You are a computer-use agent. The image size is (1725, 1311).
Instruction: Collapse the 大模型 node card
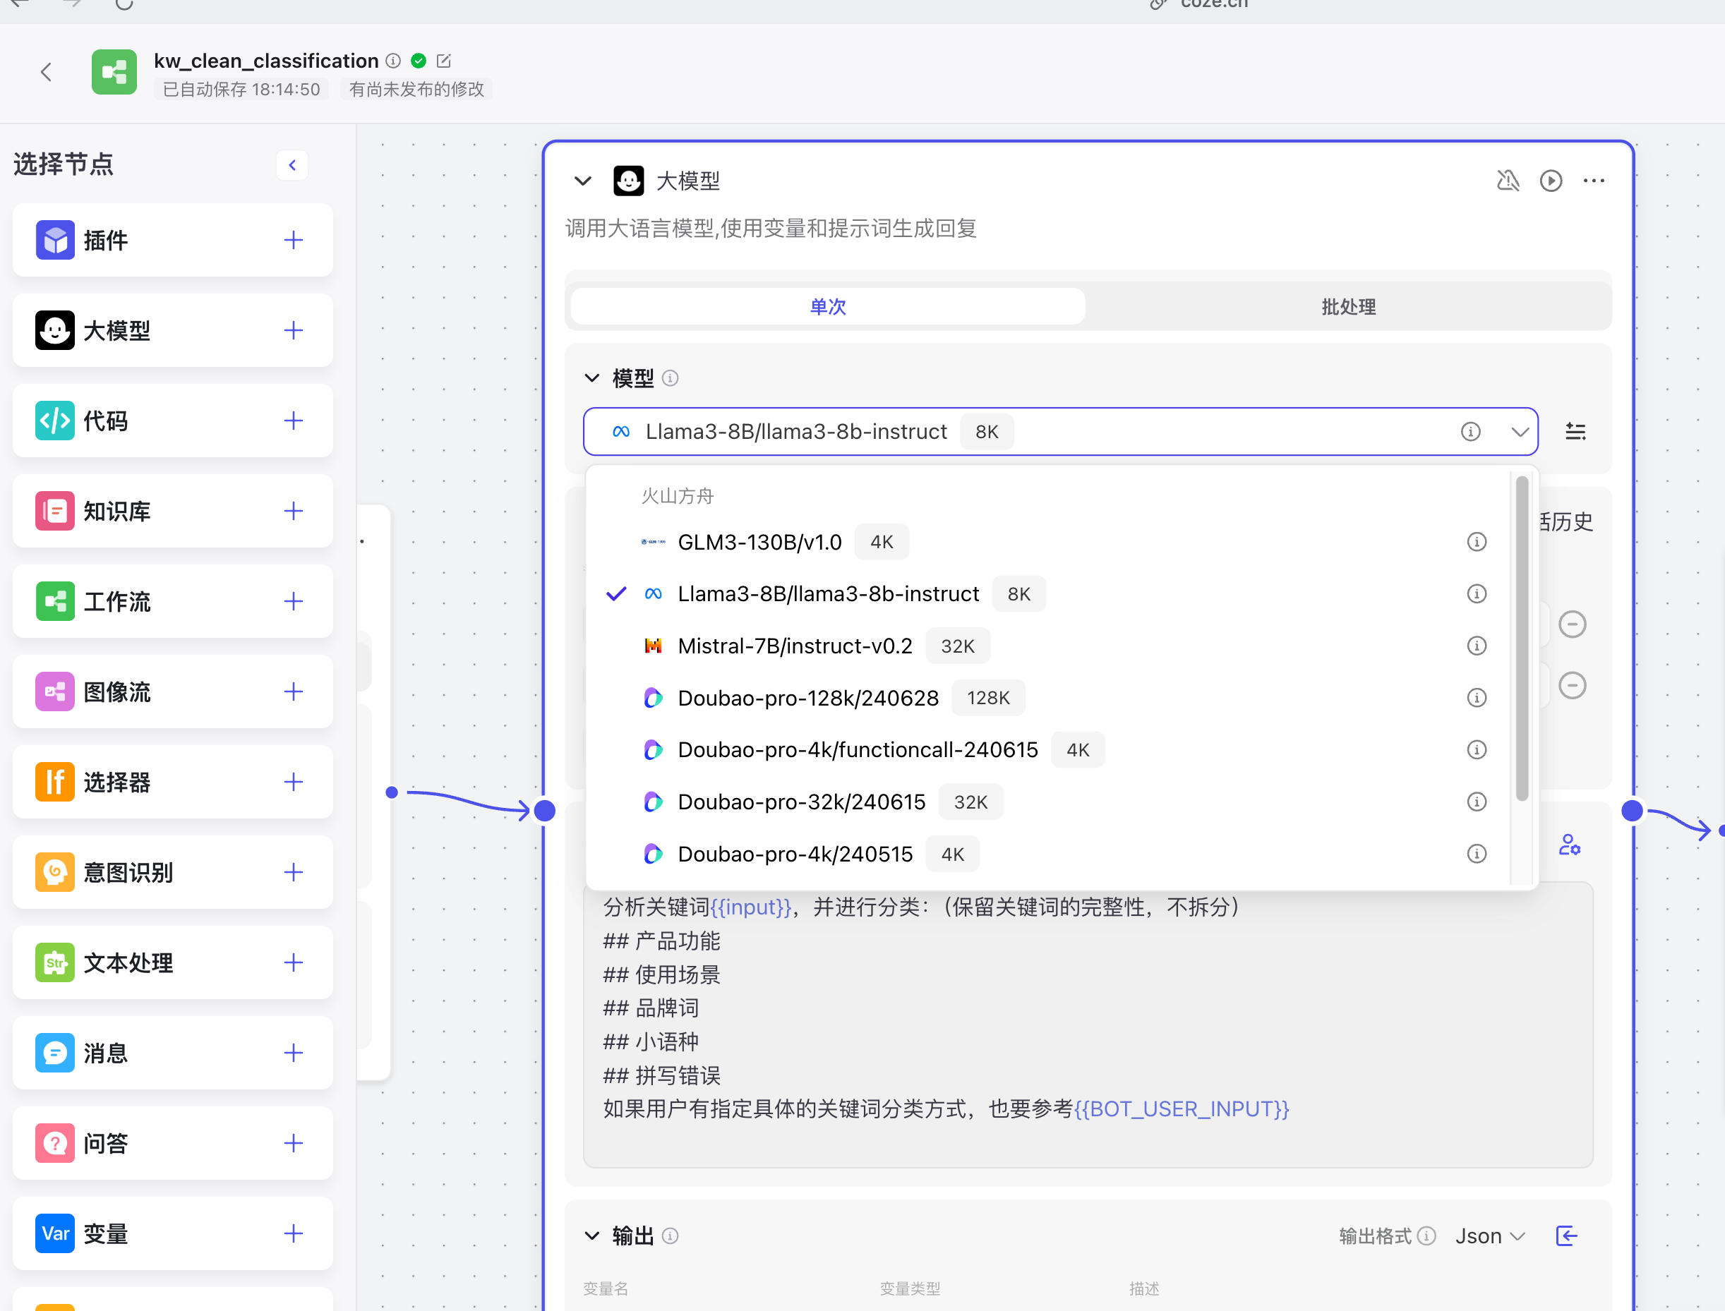point(583,181)
